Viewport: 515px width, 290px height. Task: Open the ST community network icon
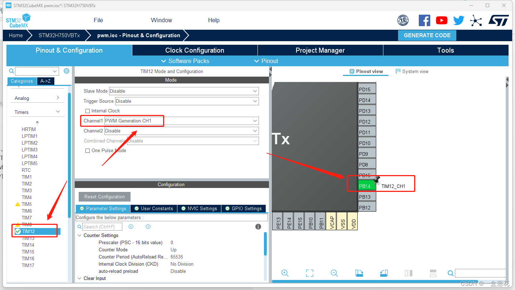(476, 20)
